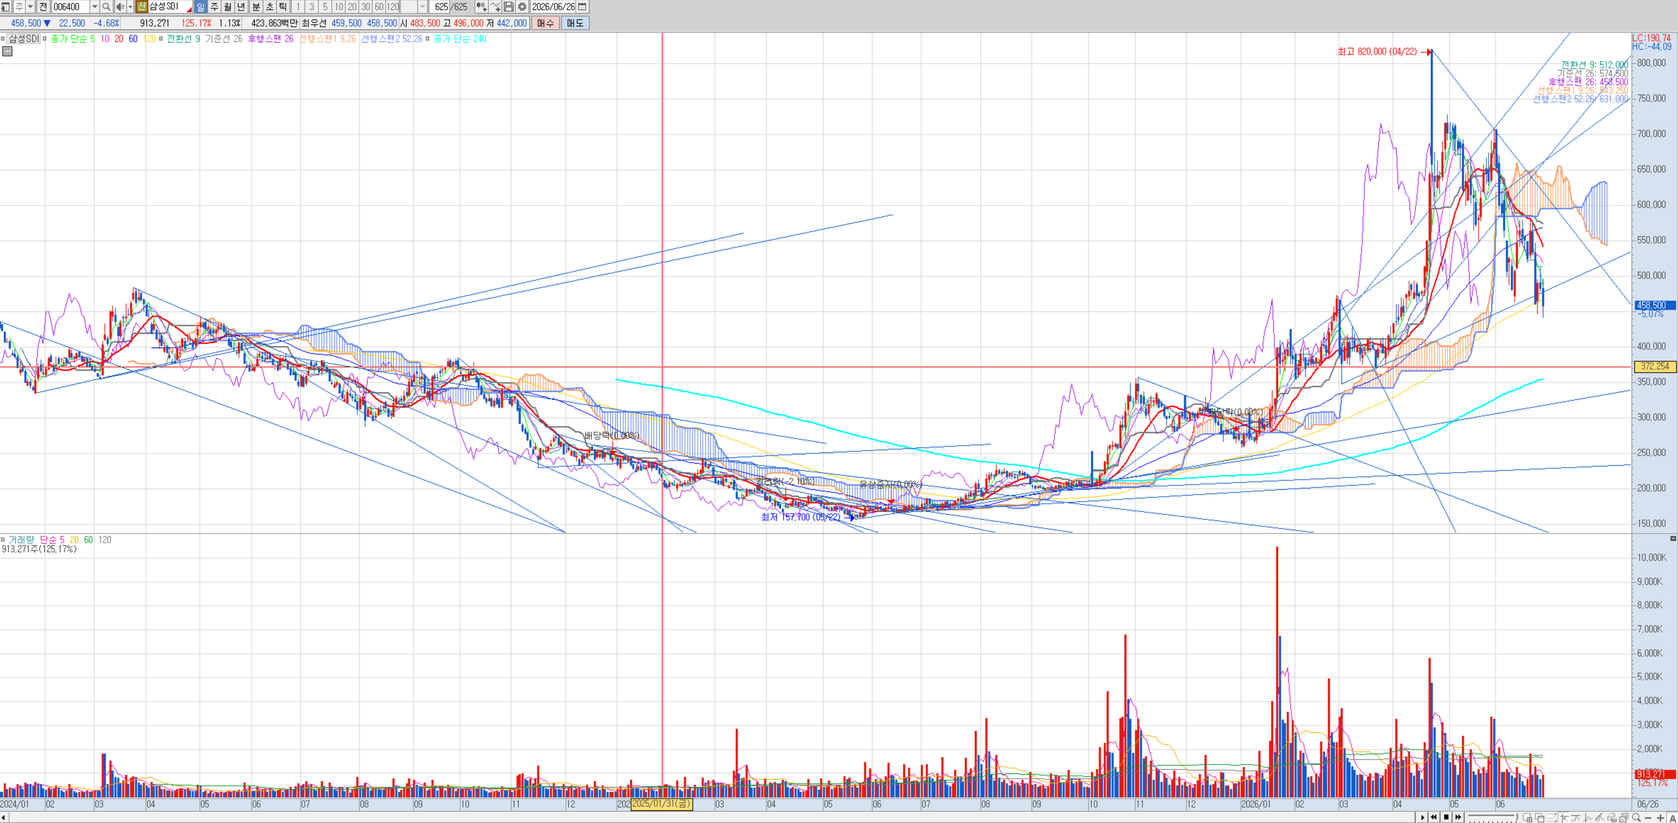Click the vertical line chart tool icon
The image size is (1678, 823).
point(1588,818)
